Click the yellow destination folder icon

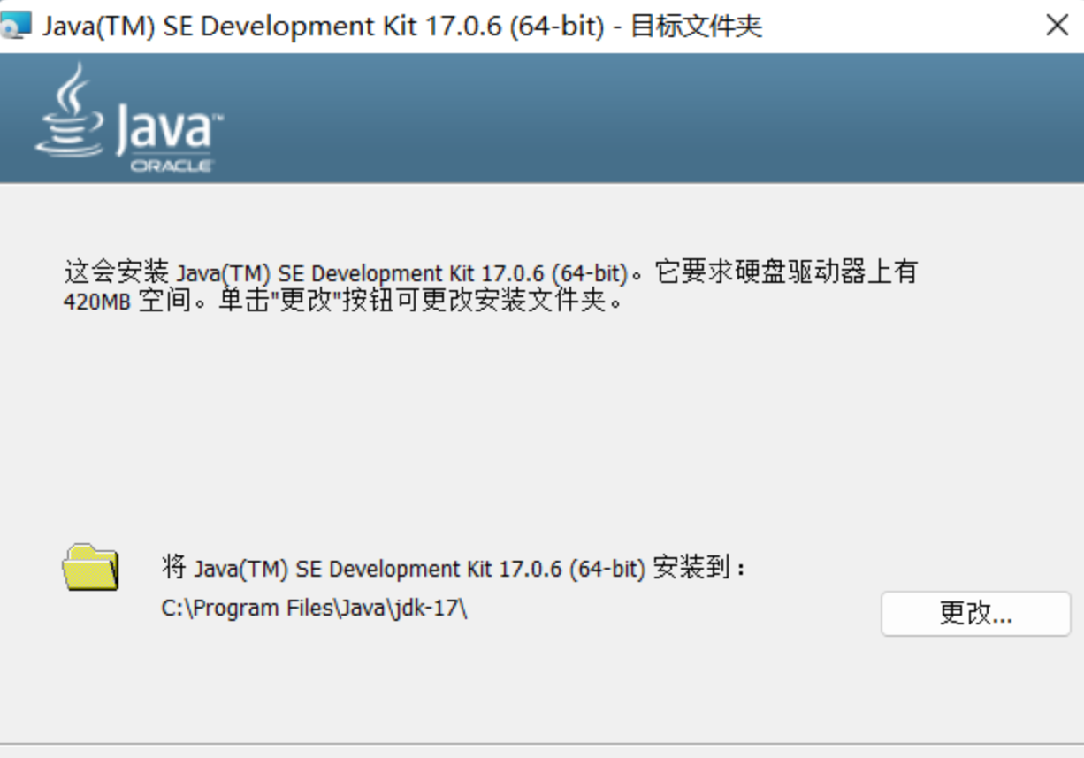(x=90, y=568)
